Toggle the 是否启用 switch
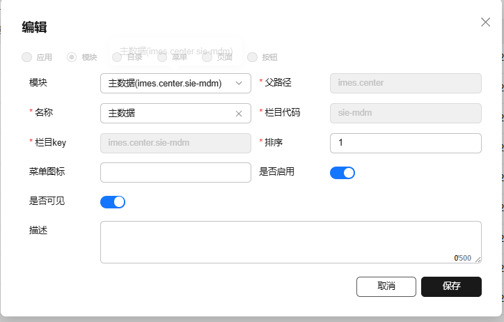 [342, 173]
